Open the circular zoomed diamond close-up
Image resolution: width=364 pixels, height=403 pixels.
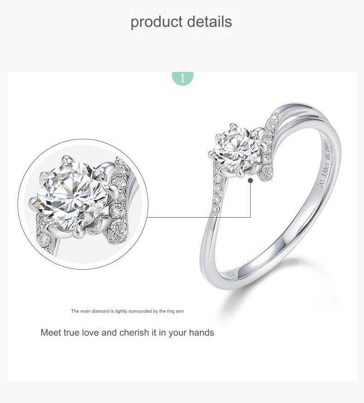pos(83,204)
